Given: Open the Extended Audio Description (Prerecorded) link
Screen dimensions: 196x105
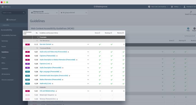Looking at the screenshot, I should (x=54, y=76).
